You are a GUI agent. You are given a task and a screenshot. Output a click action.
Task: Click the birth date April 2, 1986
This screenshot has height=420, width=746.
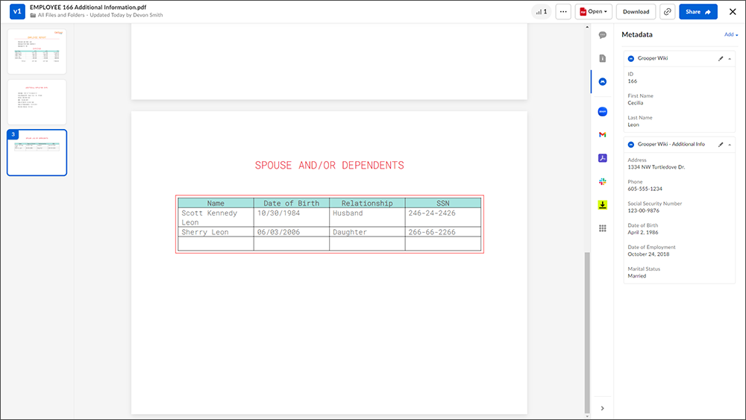click(x=643, y=233)
